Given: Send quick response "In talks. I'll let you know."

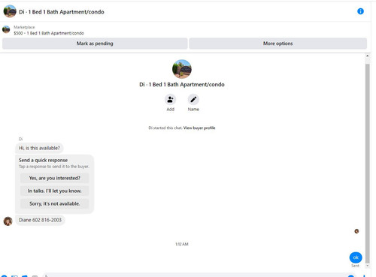Looking at the screenshot, I should [54, 191].
